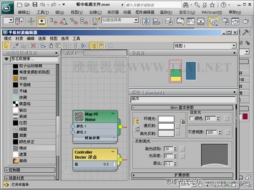
Task: Collapse the Blinn 基本参数 rollout
Action: tap(182, 107)
